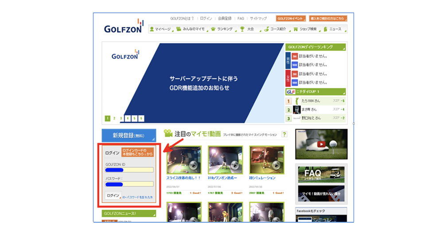
Task: Open the マイページ menu item
Action: tap(161, 29)
